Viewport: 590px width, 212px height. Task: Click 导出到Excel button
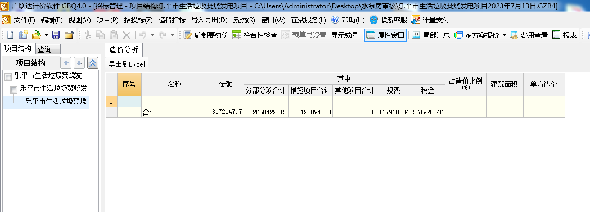(x=127, y=64)
